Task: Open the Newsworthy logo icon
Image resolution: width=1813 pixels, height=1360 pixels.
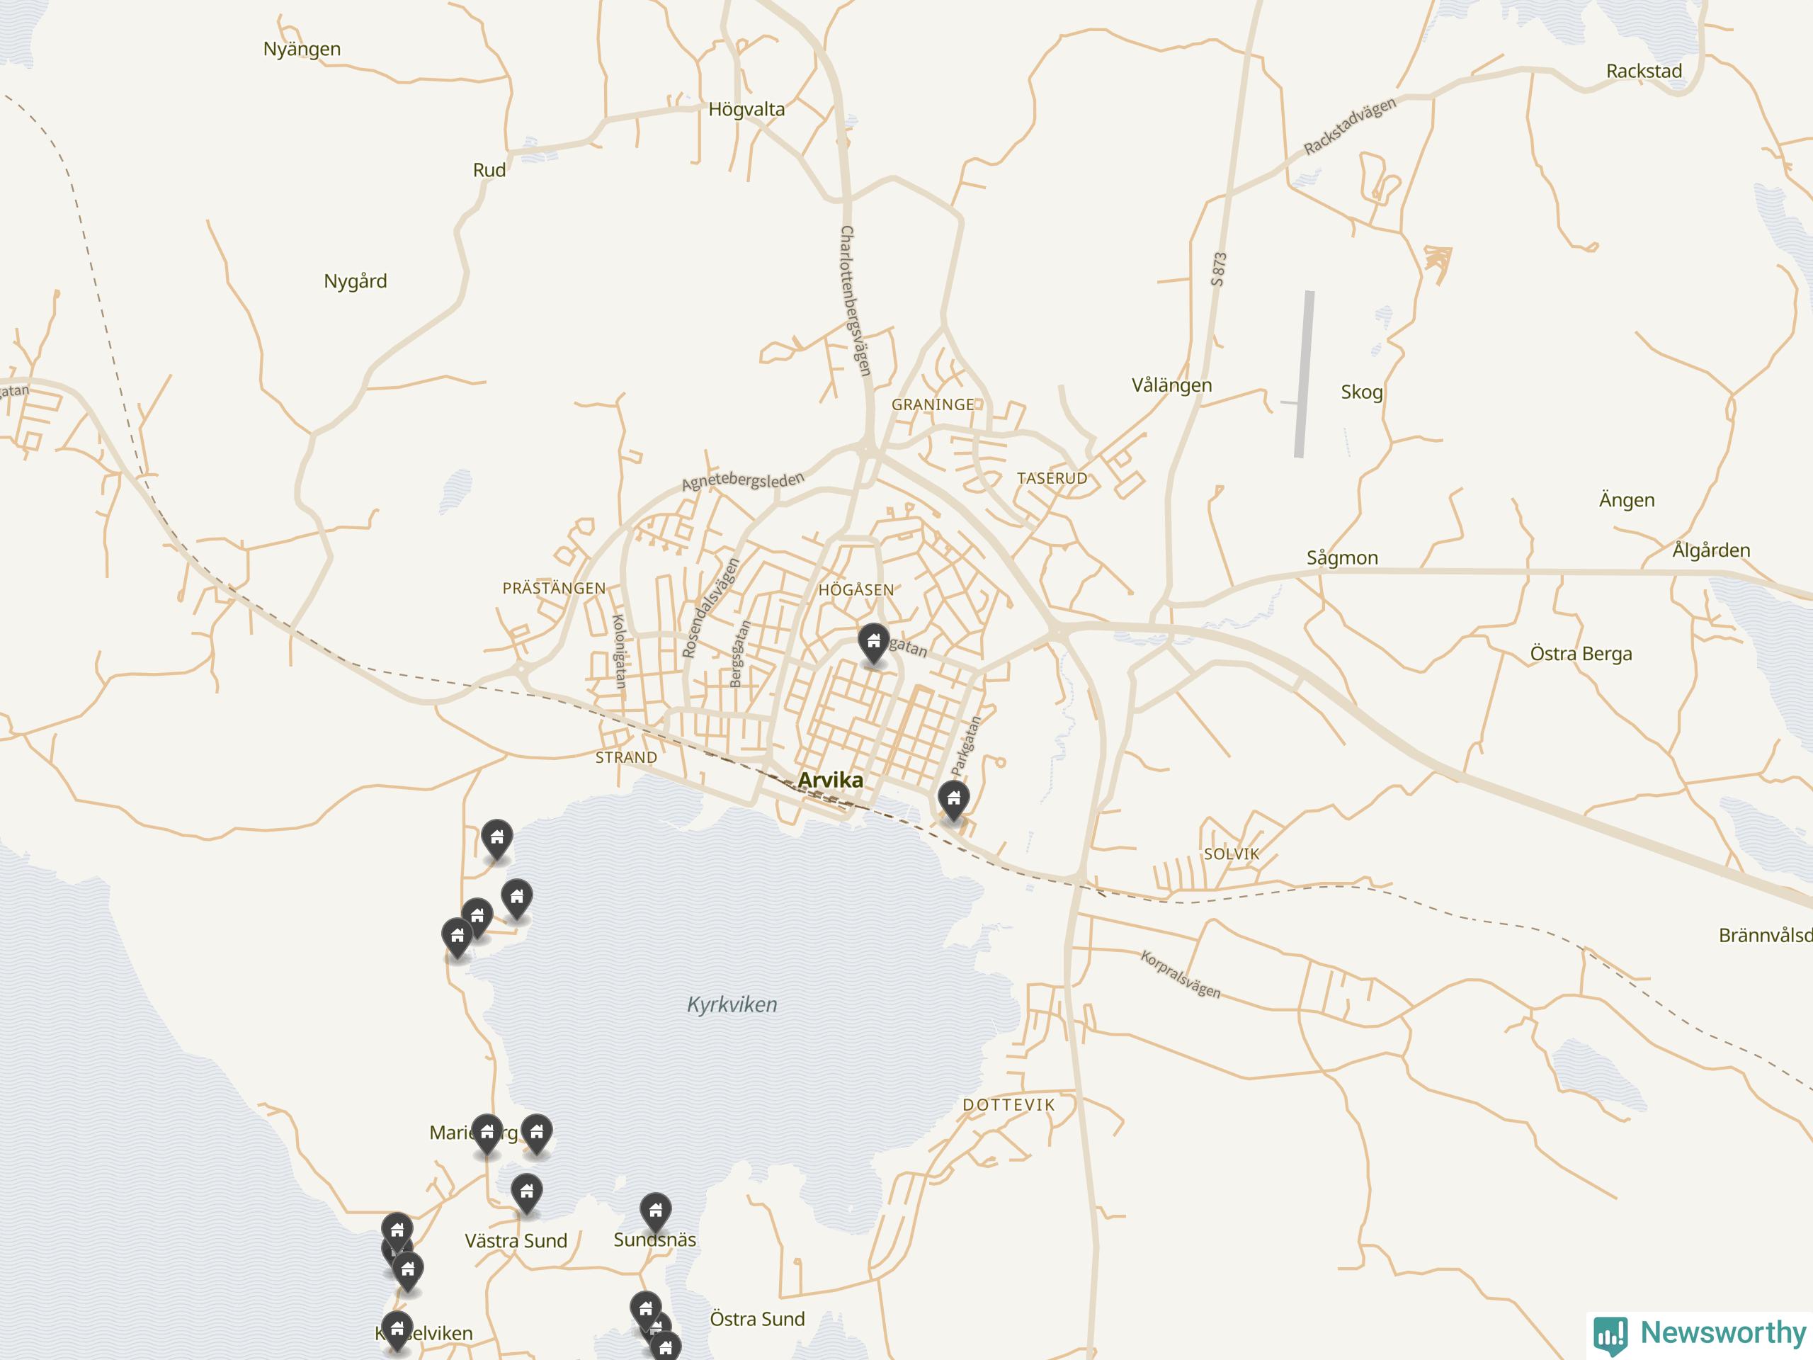Action: tap(1610, 1334)
